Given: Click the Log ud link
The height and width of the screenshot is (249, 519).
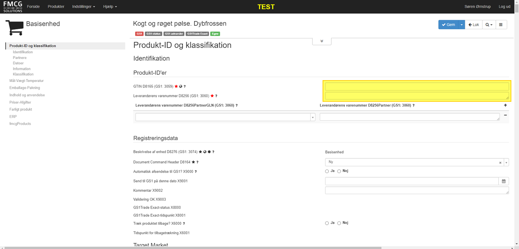Looking at the screenshot, I should coord(504,7).
